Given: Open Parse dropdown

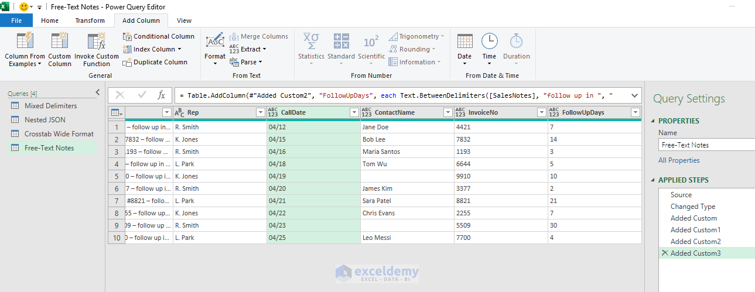Looking at the screenshot, I should pyautogui.click(x=245, y=62).
